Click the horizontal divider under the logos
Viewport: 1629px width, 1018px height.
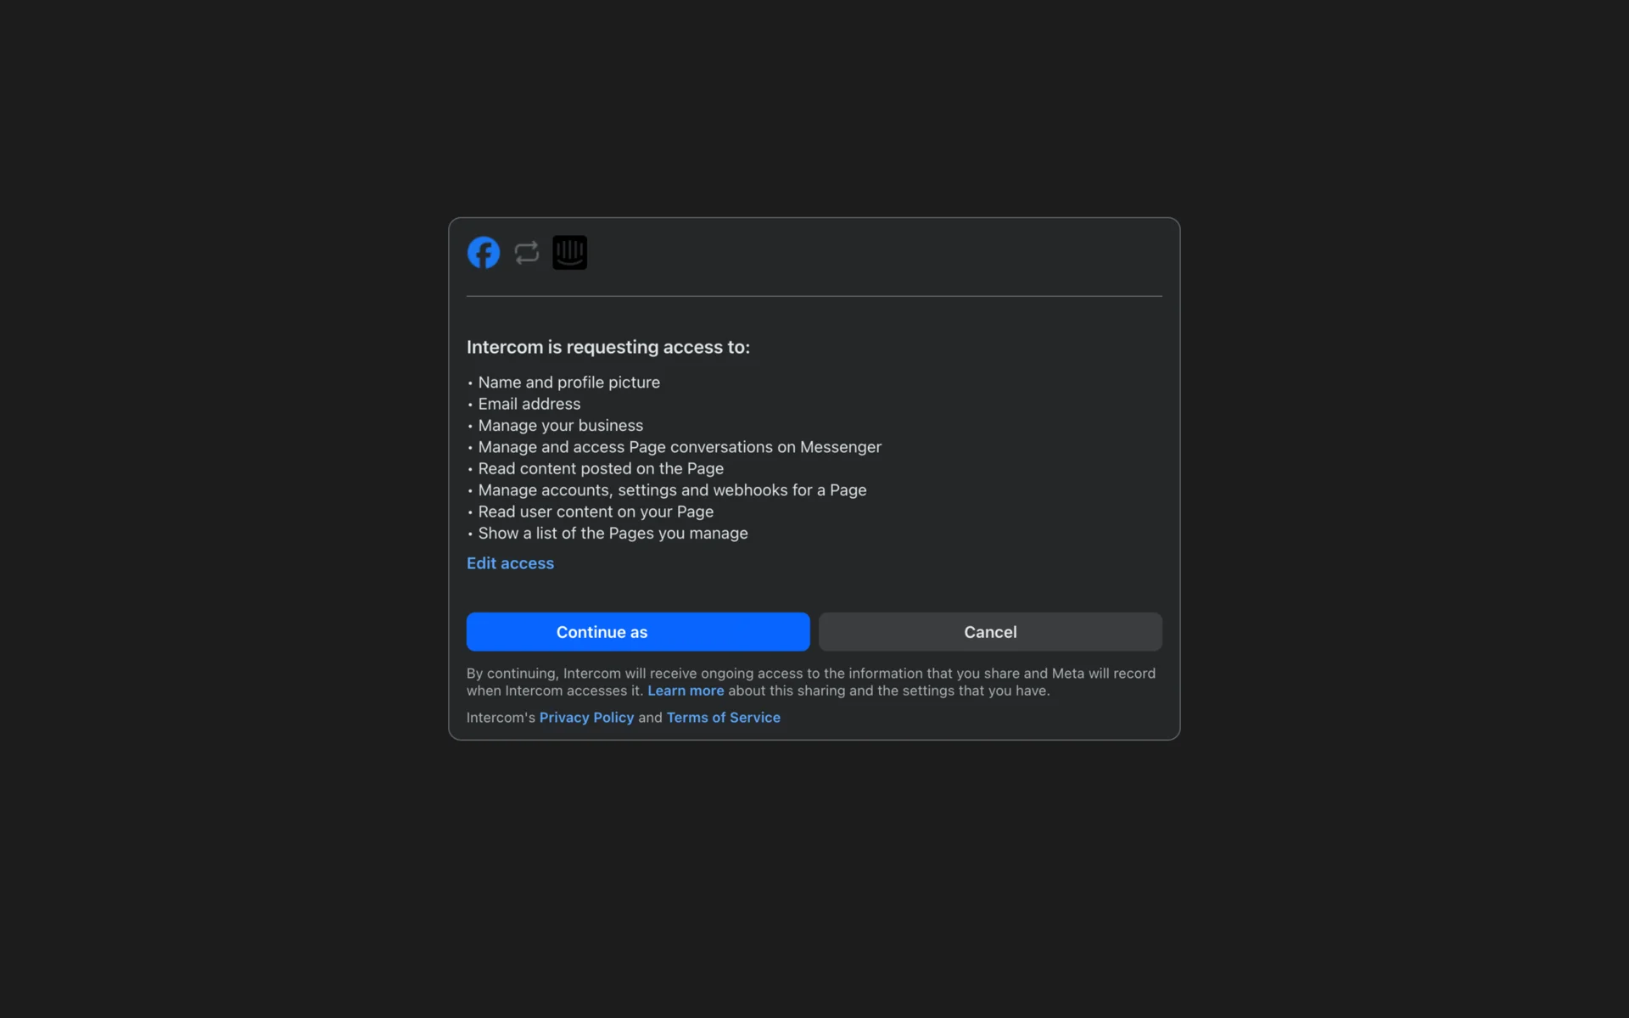tap(814, 296)
